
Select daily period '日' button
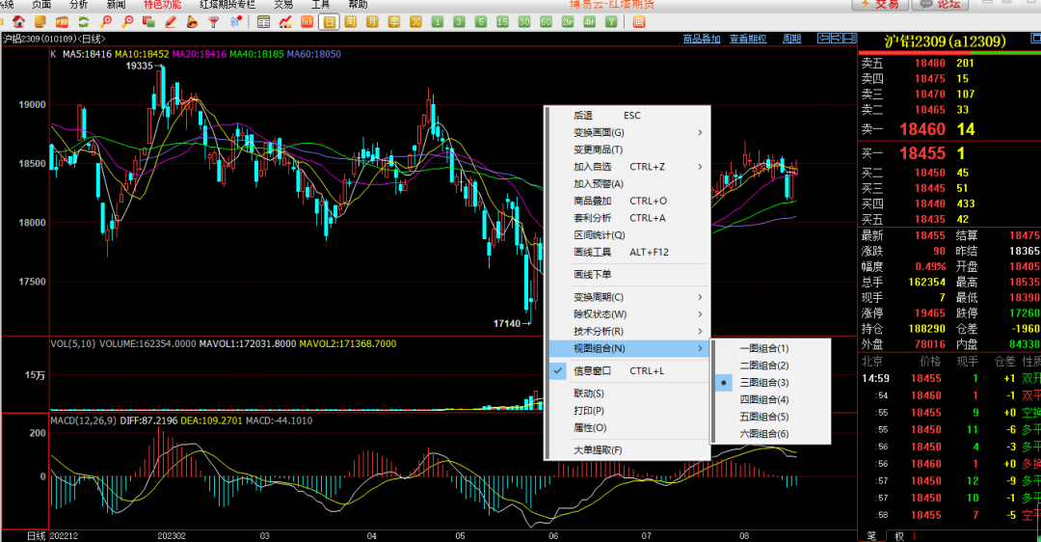pos(330,22)
